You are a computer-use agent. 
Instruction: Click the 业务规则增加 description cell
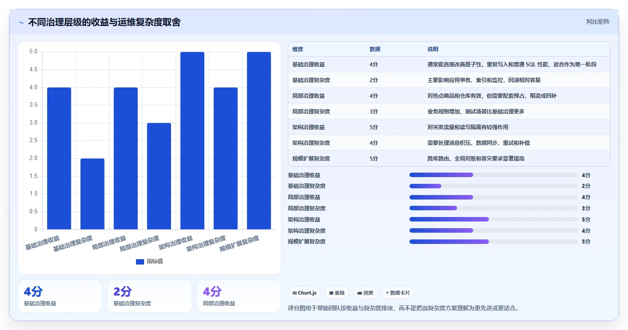coord(476,112)
